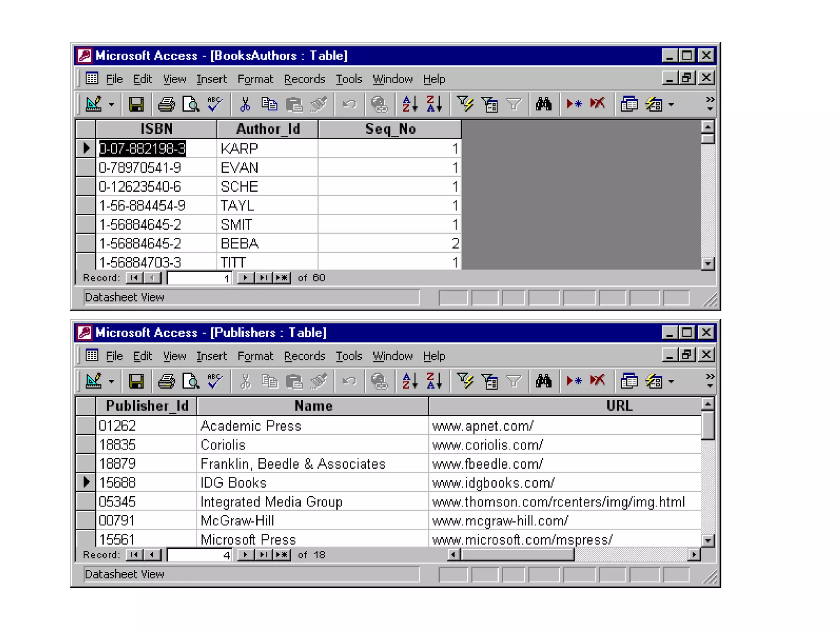Click cell 'TAYL' in Author_Id column
The width and height of the screenshot is (840, 630).
point(267,205)
